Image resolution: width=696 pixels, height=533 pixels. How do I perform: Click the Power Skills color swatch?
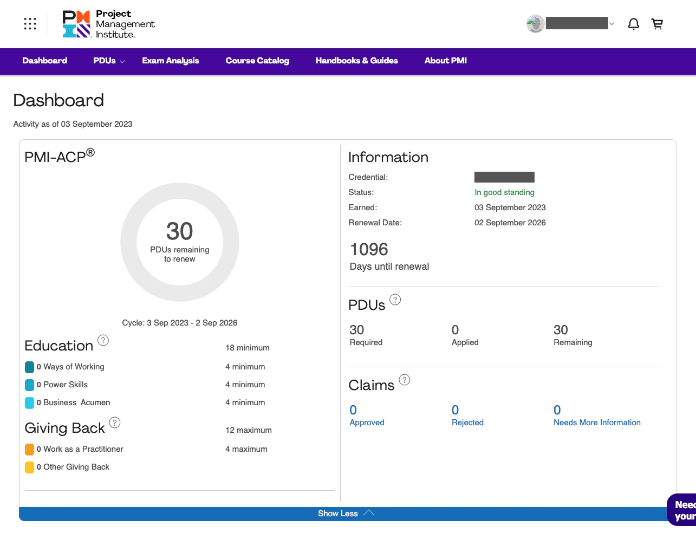click(x=30, y=385)
